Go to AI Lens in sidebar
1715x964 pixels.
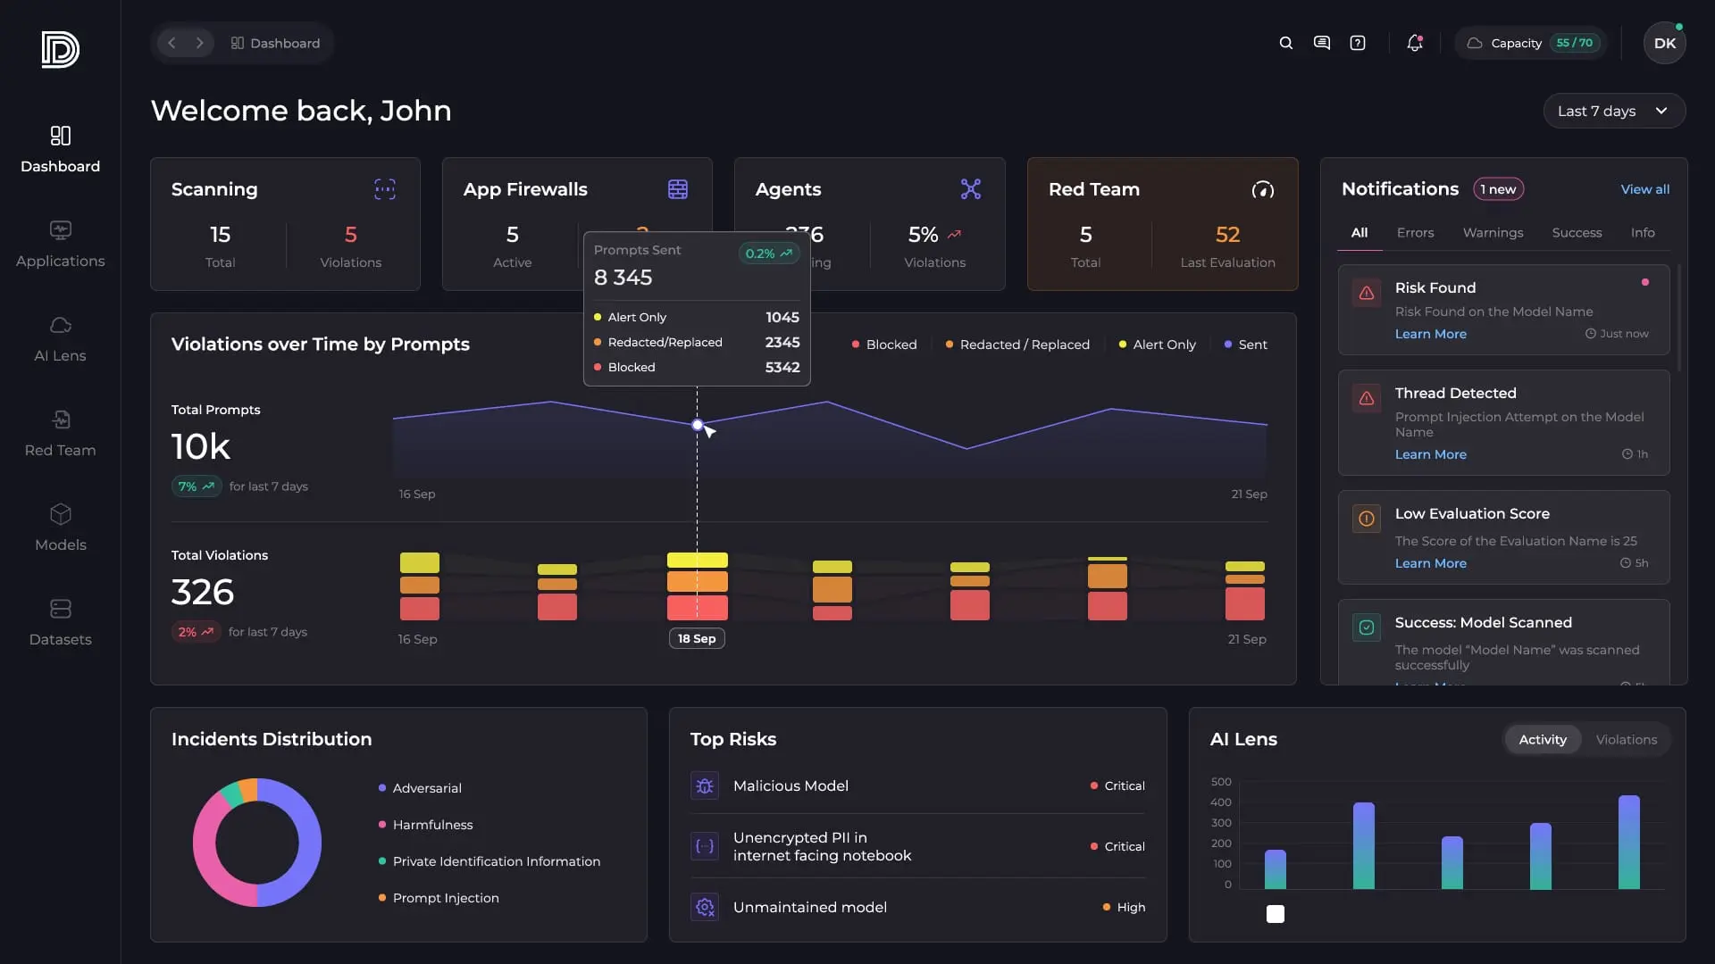60,338
